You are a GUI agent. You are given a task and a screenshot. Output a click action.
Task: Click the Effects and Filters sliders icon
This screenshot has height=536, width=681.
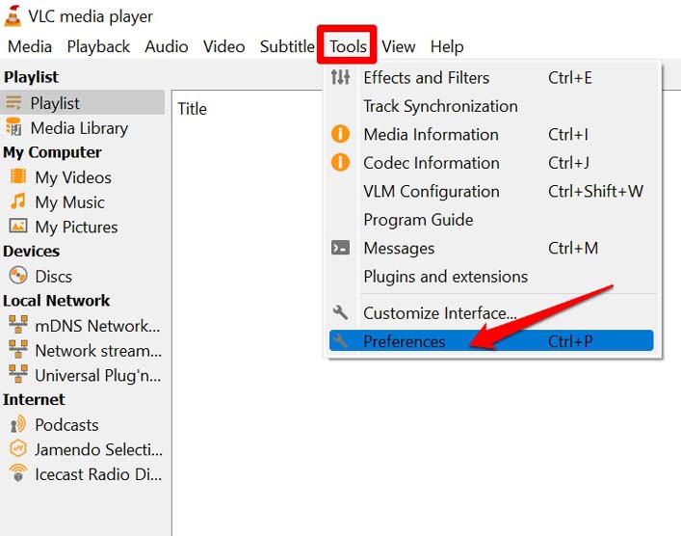341,77
